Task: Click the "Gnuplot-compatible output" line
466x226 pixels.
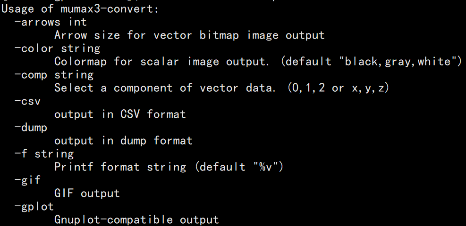Action: tap(136, 220)
